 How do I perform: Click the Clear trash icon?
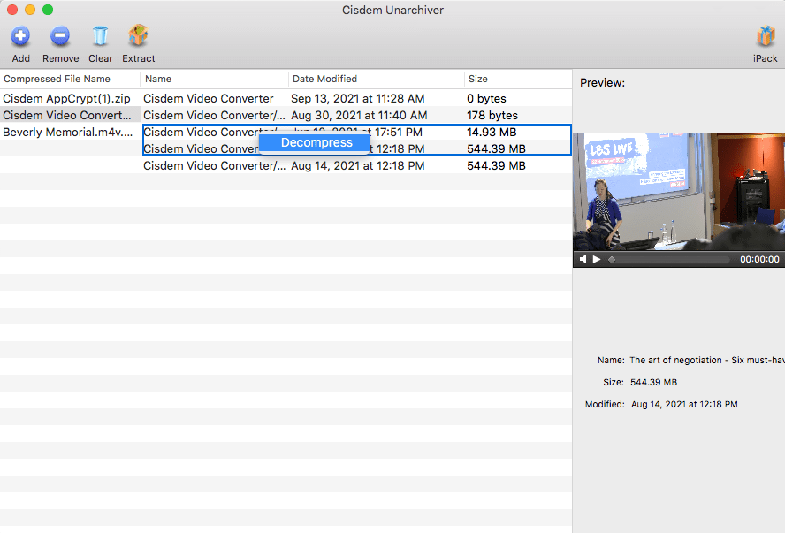pyautogui.click(x=100, y=36)
